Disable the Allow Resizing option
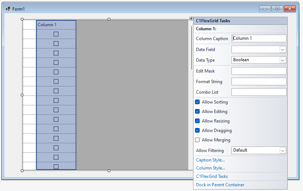The width and height of the screenshot is (303, 191). pos(197,121)
